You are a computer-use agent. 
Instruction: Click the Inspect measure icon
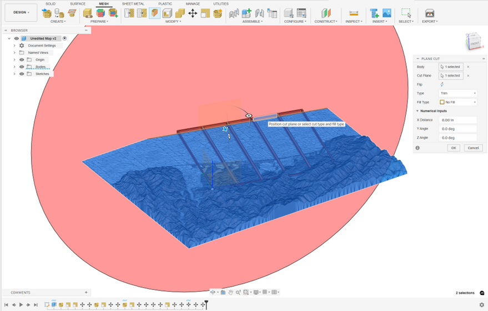click(354, 13)
